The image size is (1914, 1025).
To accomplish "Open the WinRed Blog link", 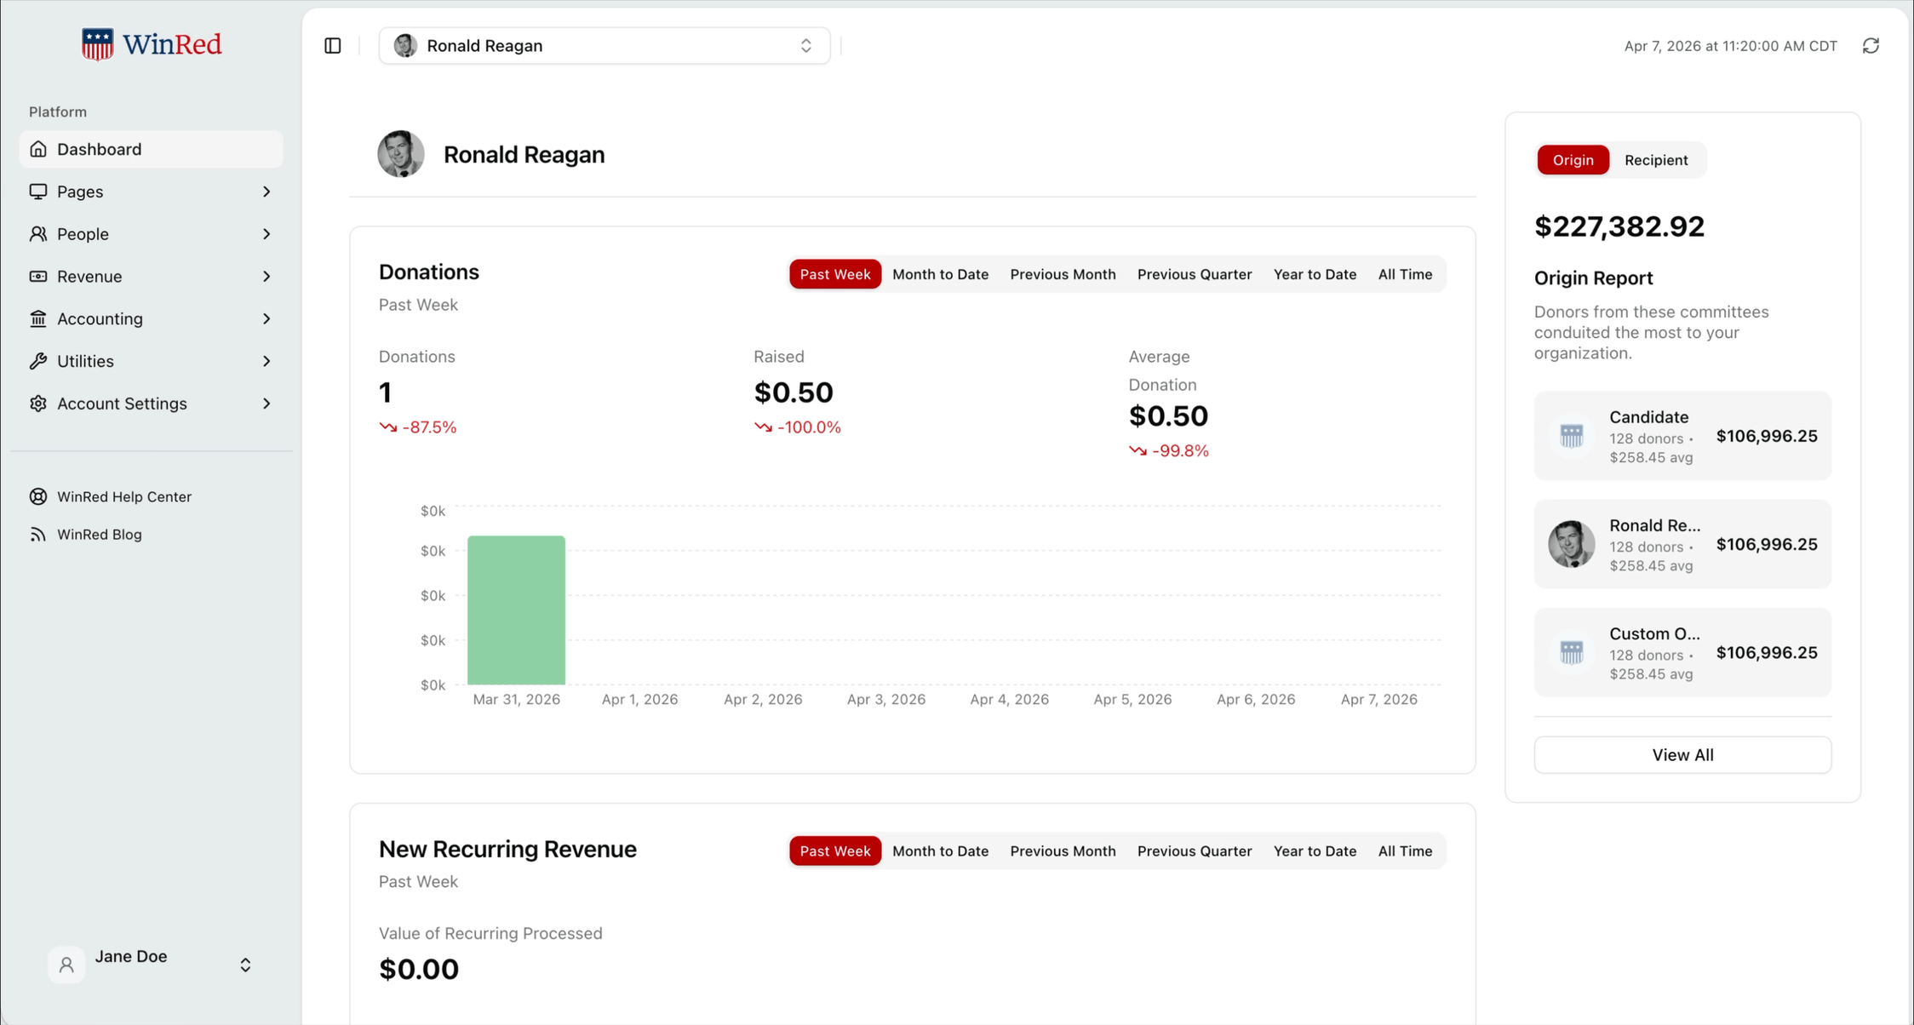I will [100, 535].
